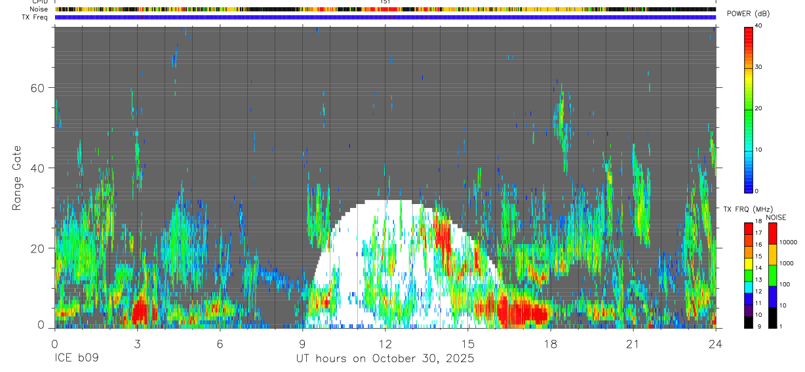The height and width of the screenshot is (372, 805).
Task: Click the ICE b09 radar label
Action: click(75, 359)
